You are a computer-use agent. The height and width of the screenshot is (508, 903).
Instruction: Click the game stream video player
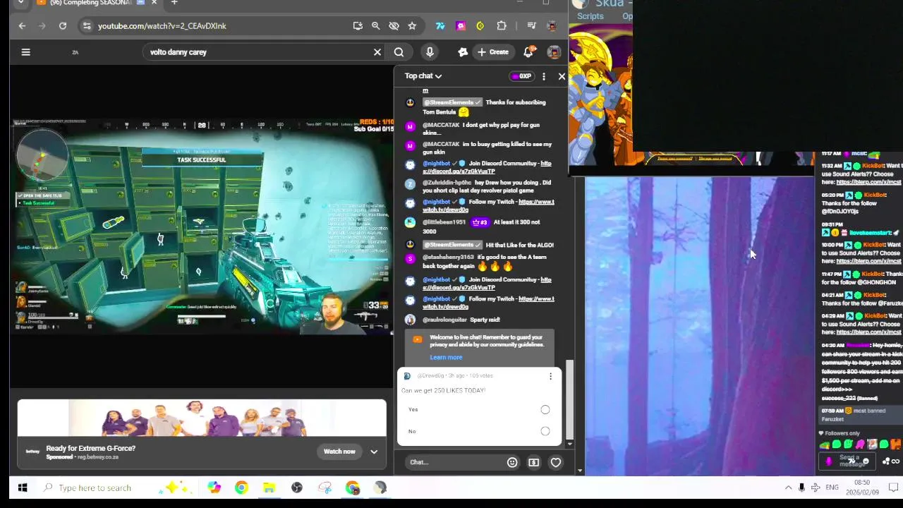pyautogui.click(x=202, y=226)
